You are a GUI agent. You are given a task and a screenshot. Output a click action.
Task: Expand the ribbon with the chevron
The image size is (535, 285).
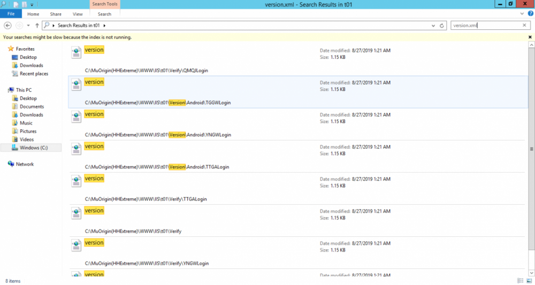coord(522,14)
